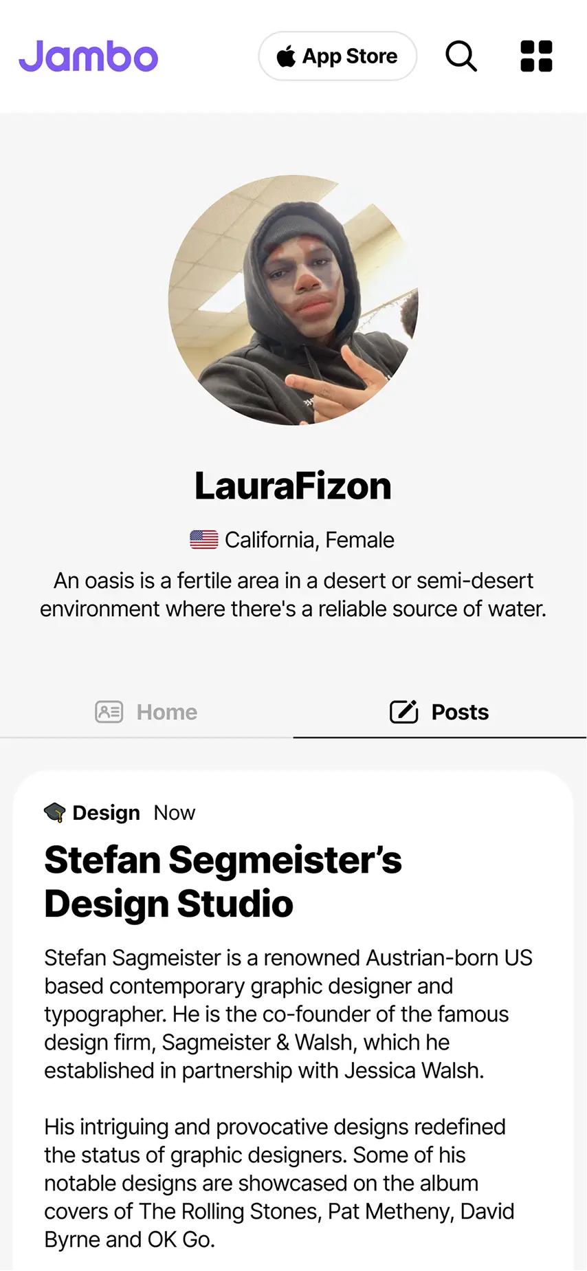Click the paragraph starting with His intriguing
The image size is (587, 1271).
[x=279, y=1183]
